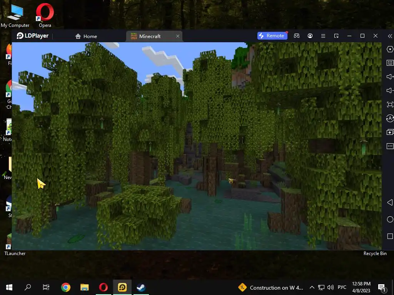Toggle fullscreen from the sidebar icon
The height and width of the screenshot is (295, 394).
point(390,104)
